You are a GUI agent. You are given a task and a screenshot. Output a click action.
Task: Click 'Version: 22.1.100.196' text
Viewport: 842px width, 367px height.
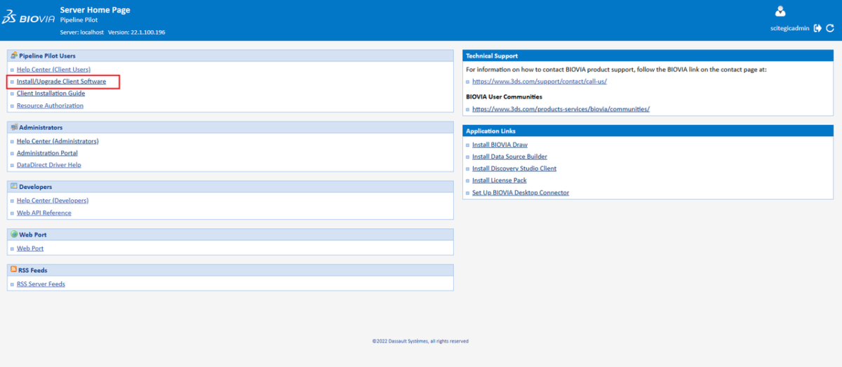(137, 32)
